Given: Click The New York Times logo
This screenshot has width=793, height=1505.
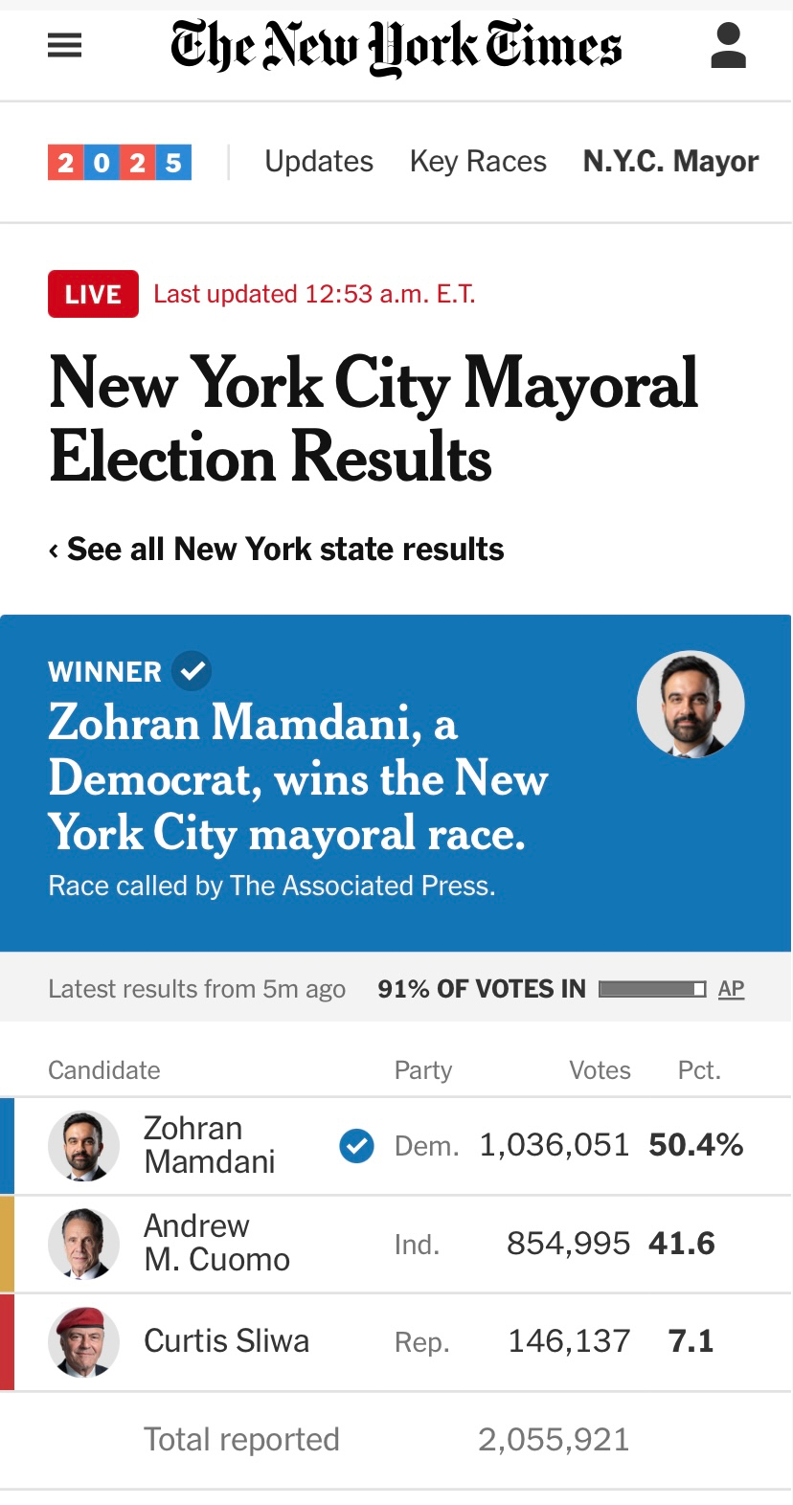Looking at the screenshot, I should point(396,46).
